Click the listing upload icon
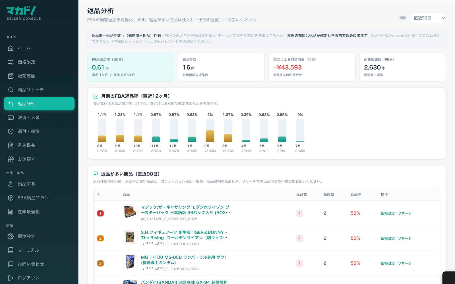Image resolution: width=455 pixels, height=284 pixels. (11, 184)
